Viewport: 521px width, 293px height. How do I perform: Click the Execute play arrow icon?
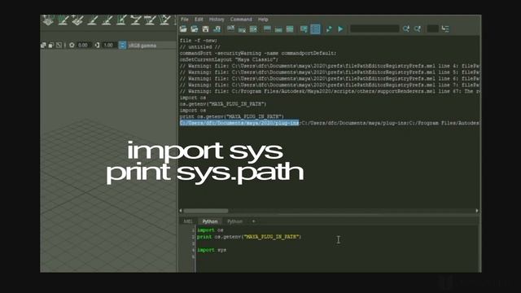(x=340, y=29)
